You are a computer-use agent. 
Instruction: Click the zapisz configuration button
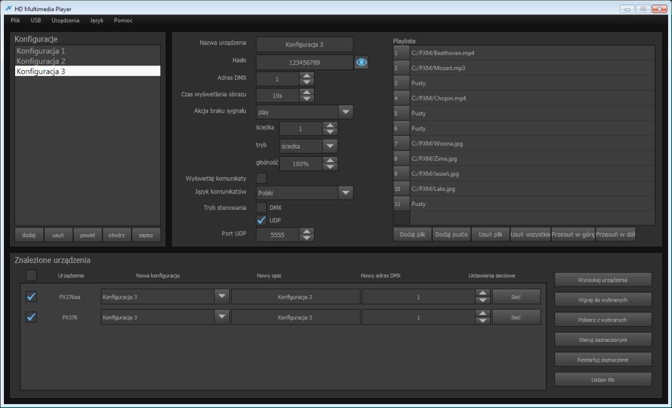(x=146, y=235)
